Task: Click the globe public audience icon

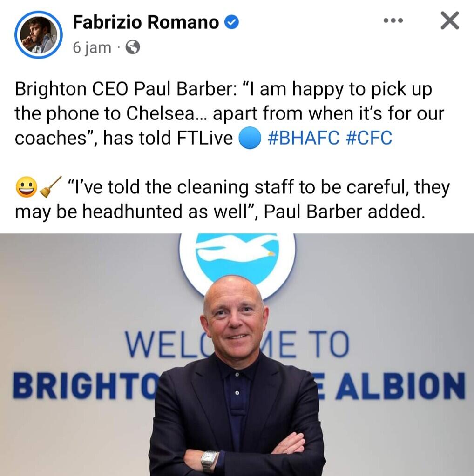Action: pyautogui.click(x=133, y=47)
